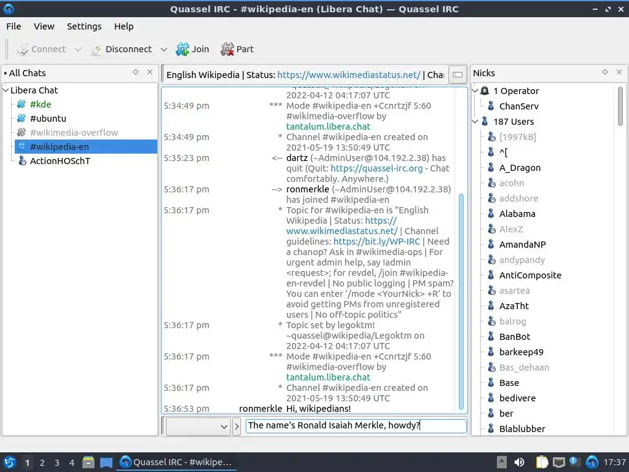Click the Part channel icon

227,49
